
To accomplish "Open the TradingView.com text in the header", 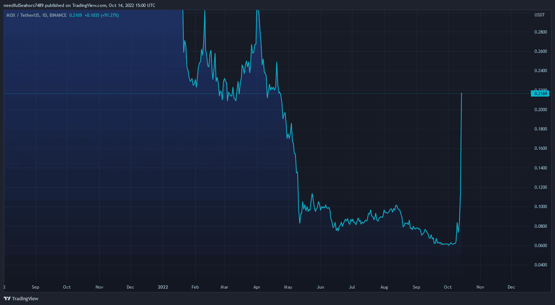I will [x=89, y=5].
